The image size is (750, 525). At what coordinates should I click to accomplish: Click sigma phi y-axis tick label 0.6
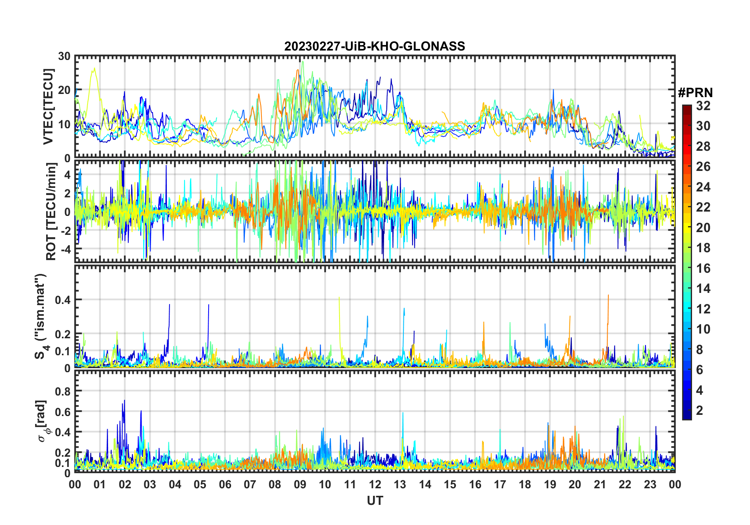tap(63, 412)
